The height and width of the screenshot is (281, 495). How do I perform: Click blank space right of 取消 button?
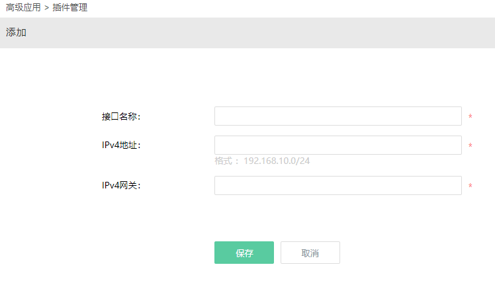410,253
